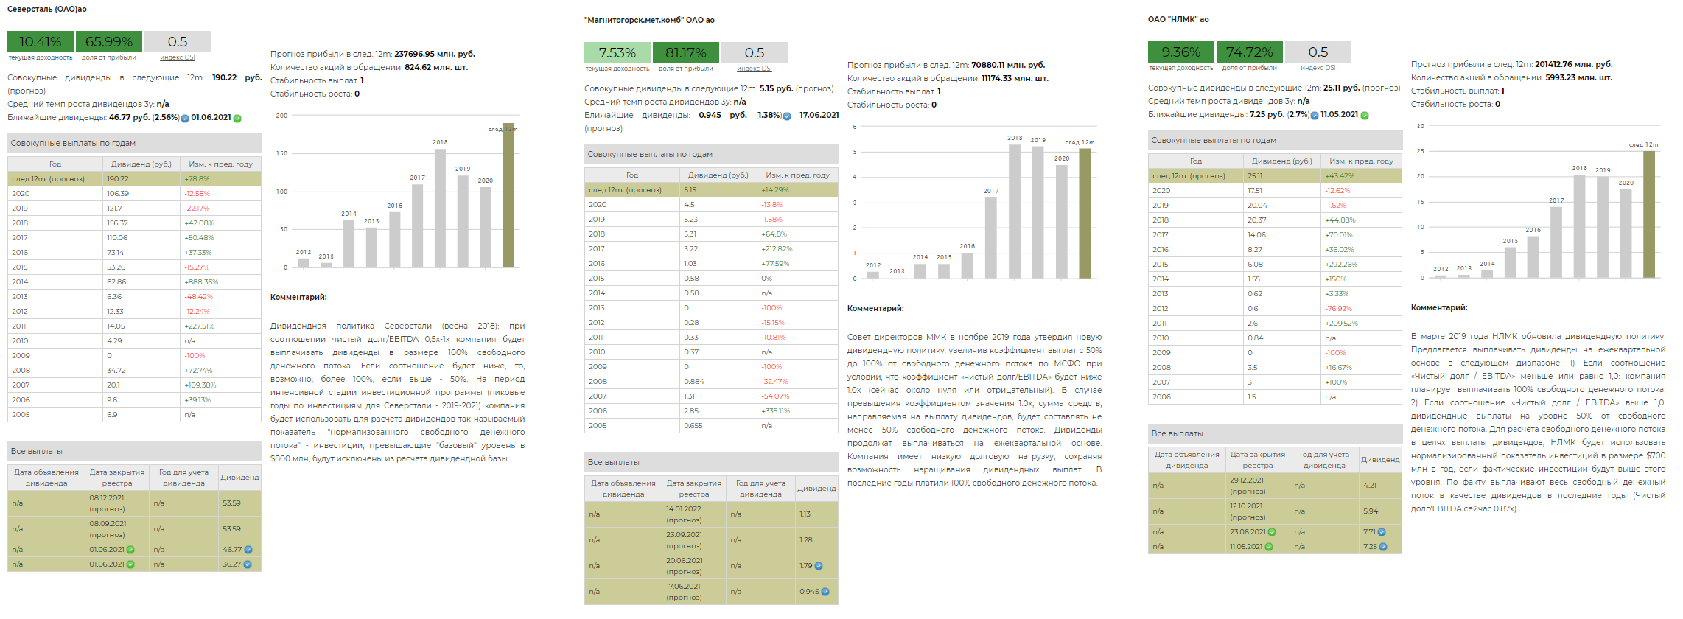Click the Комментарий heading in Северсталь panel
The image size is (1683, 619).
(298, 297)
